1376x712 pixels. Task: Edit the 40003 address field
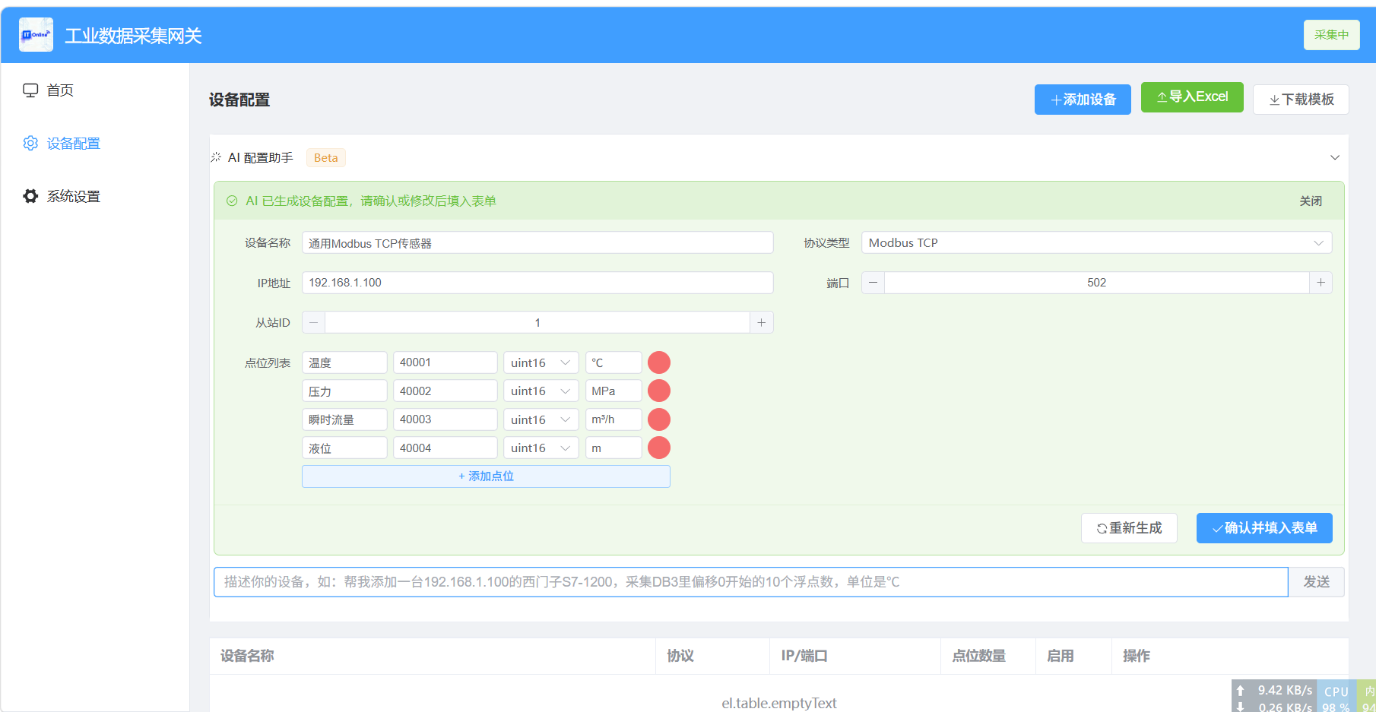(445, 419)
